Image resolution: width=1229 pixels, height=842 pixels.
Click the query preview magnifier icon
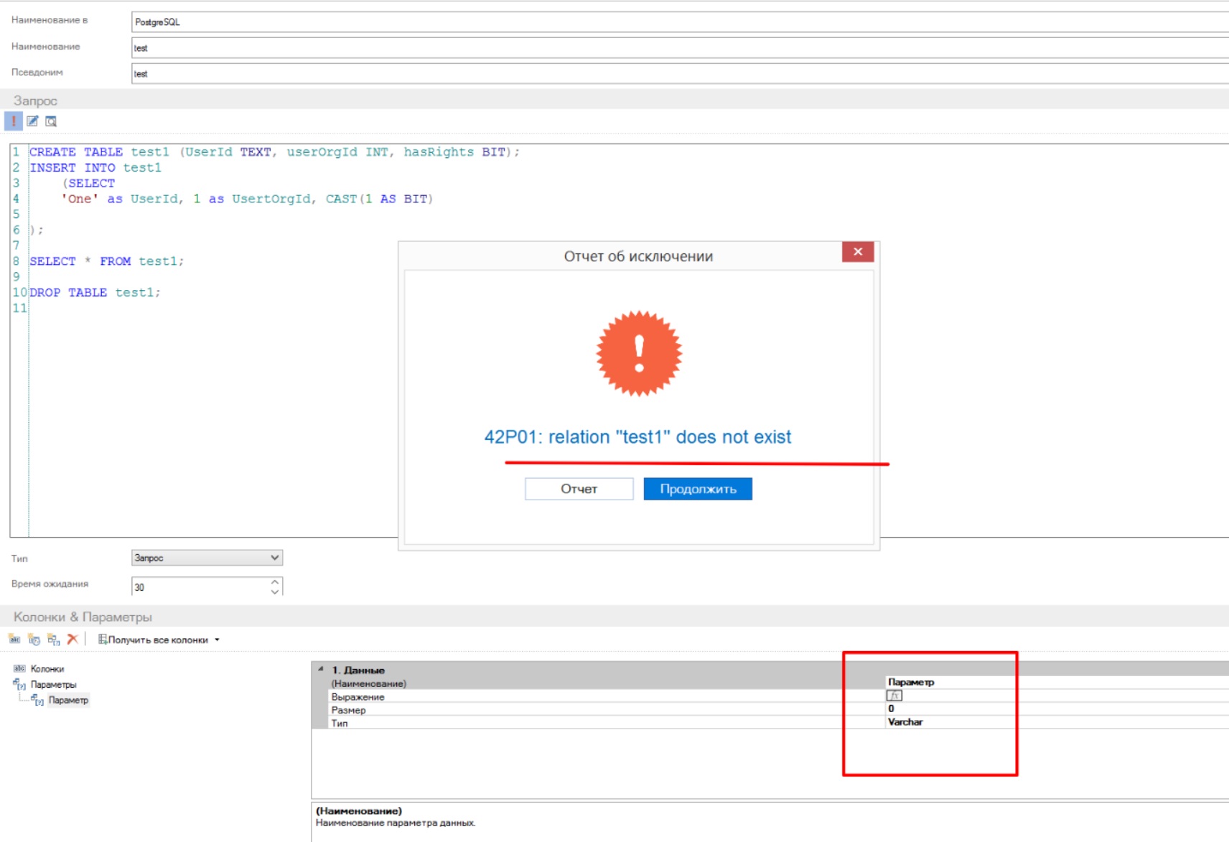51,121
